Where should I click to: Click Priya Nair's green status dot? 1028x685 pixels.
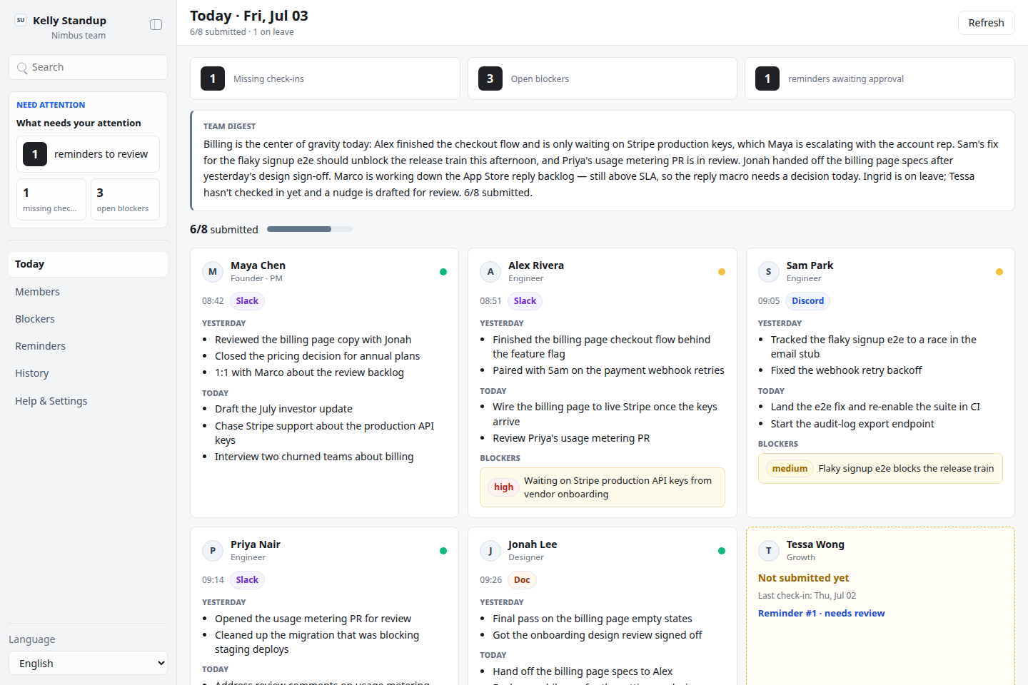[443, 551]
